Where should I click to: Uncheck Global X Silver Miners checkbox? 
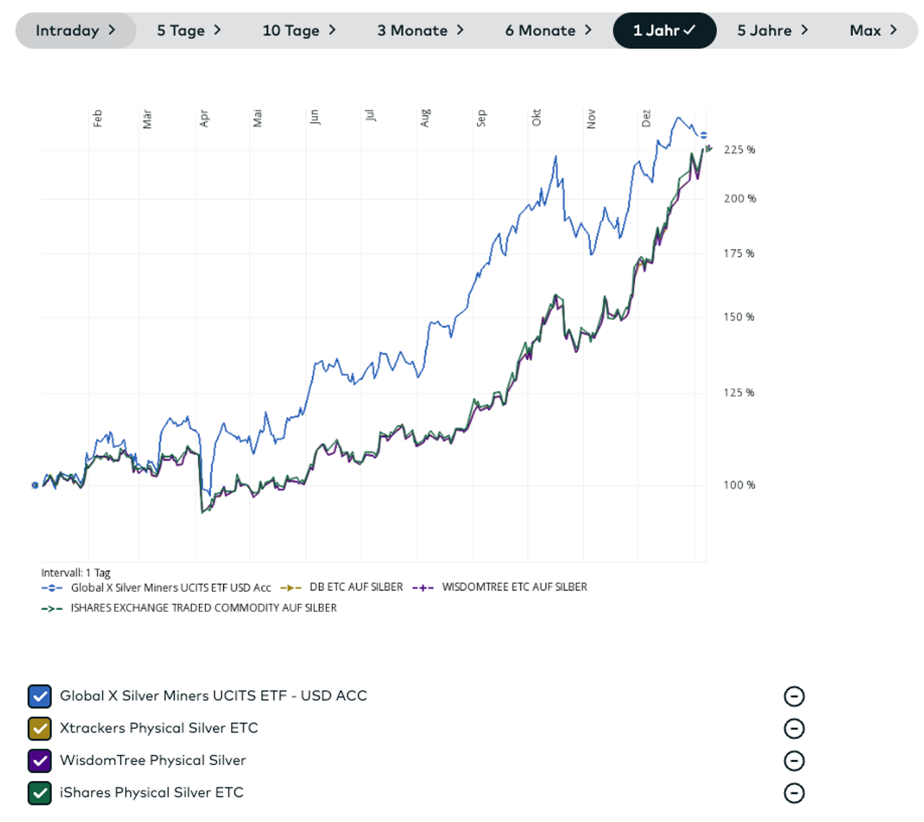tap(40, 696)
